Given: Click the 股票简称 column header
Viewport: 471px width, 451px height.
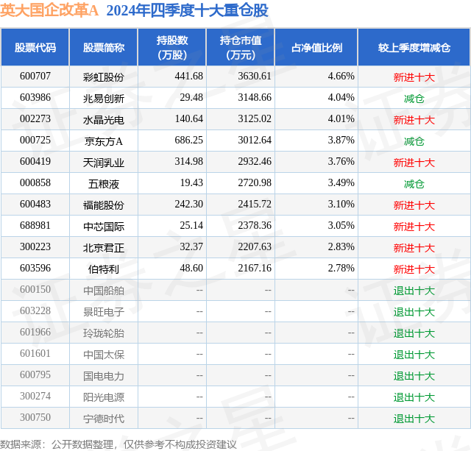Looking at the screenshot, I should [x=104, y=48].
